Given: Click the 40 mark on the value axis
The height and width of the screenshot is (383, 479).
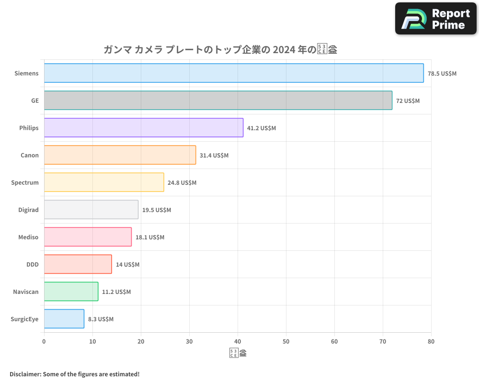Looking at the screenshot, I should coord(237,341).
